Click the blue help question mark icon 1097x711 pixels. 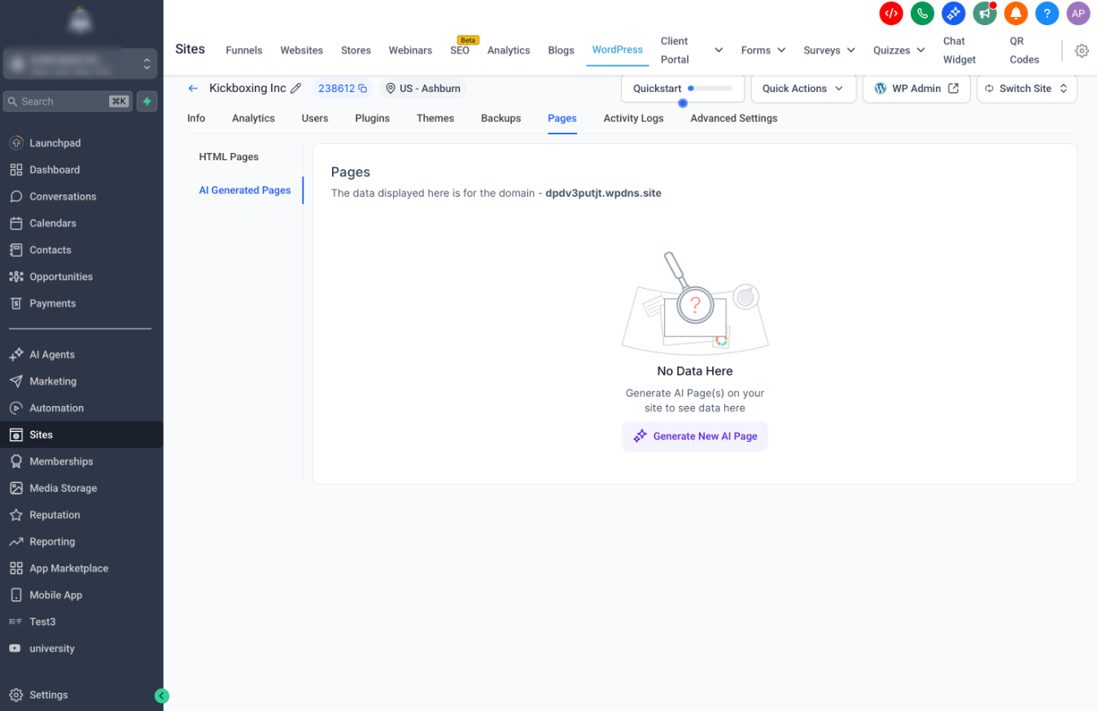[x=1047, y=13]
